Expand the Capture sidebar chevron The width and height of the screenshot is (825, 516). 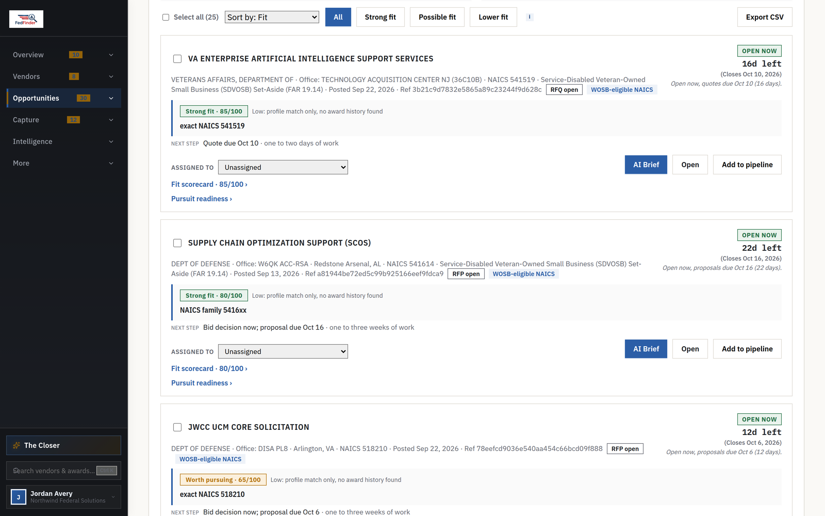point(111,120)
